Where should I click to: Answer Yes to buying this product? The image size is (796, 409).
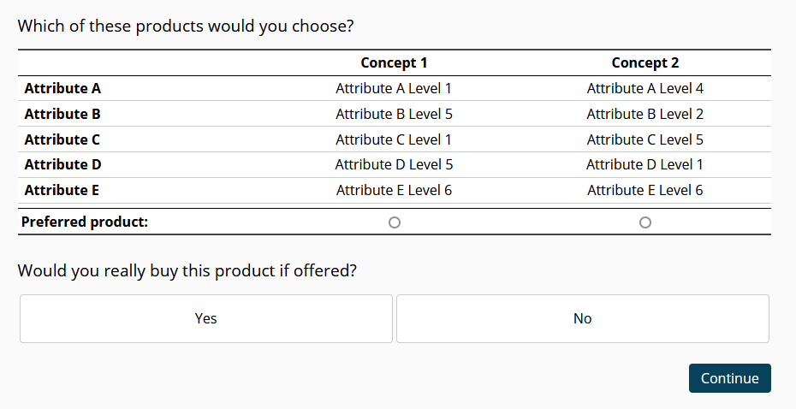click(x=206, y=318)
